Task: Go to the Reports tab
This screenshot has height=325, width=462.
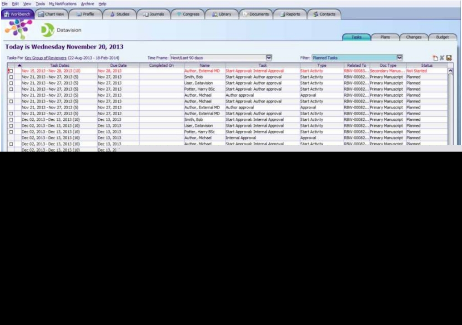Action: 290,14
